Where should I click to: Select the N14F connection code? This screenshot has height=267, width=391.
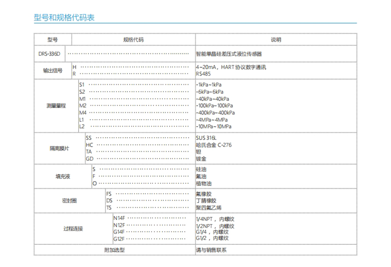point(119,219)
